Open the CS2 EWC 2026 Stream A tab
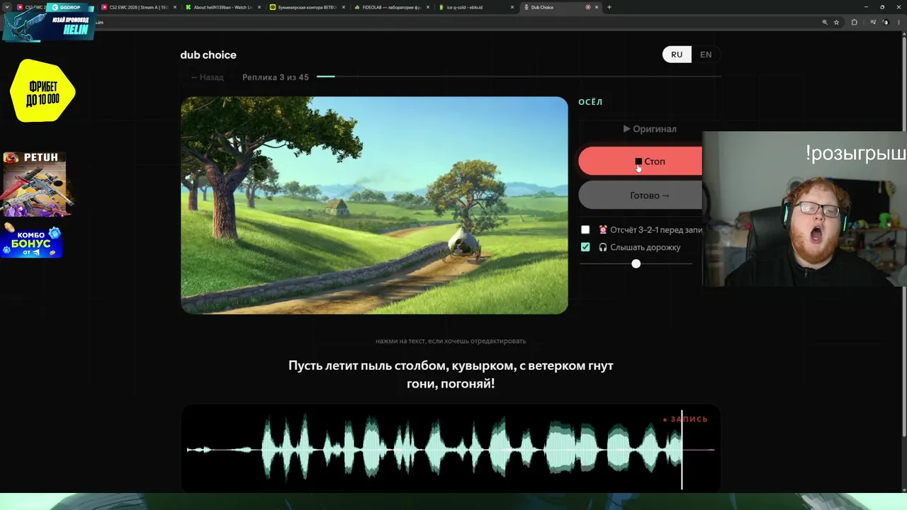Image resolution: width=907 pixels, height=510 pixels. 138,7
